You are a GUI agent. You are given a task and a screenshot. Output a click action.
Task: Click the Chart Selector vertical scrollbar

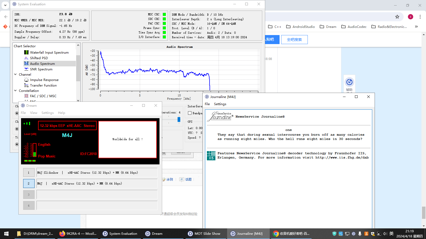pos(78,68)
